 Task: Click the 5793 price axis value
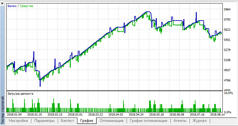[228, 20]
